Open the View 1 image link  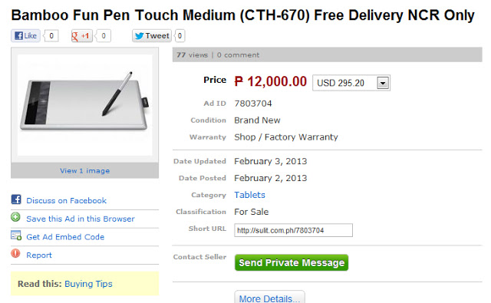85,170
